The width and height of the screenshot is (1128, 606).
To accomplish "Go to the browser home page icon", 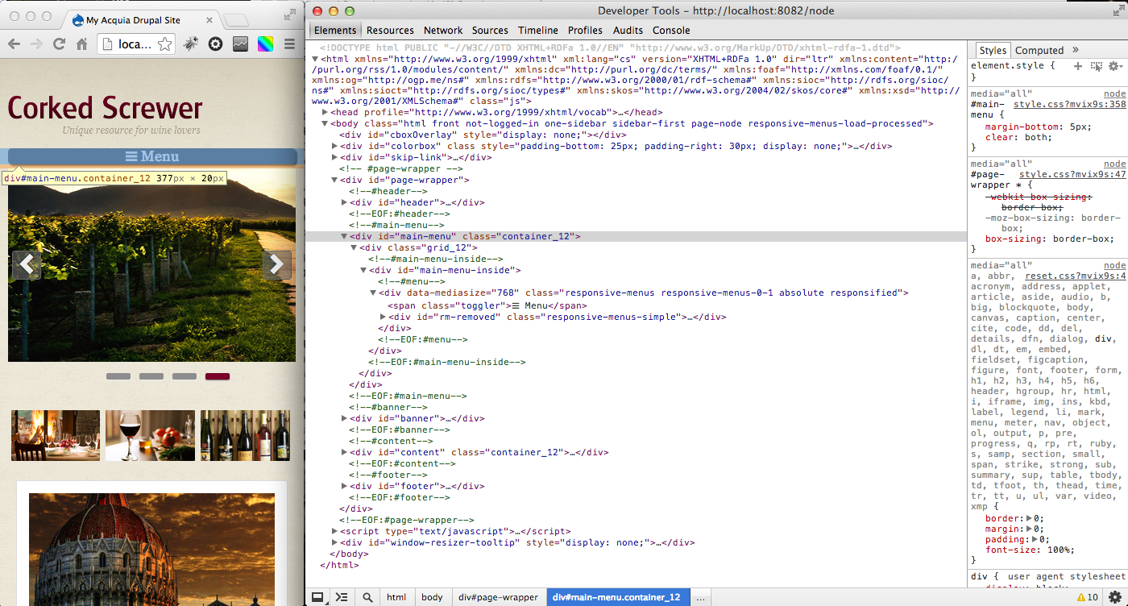I will (81, 44).
